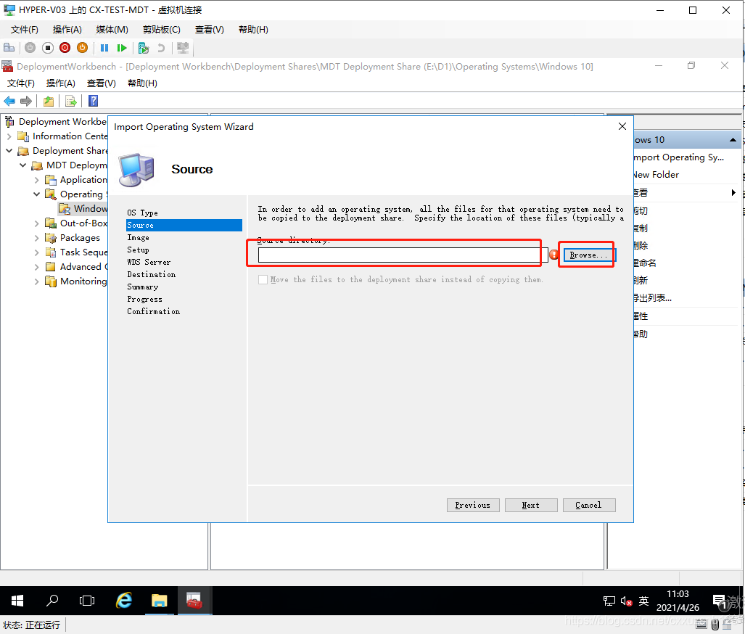Reset the VM with the green play icon
The image size is (745, 634).
click(x=122, y=48)
